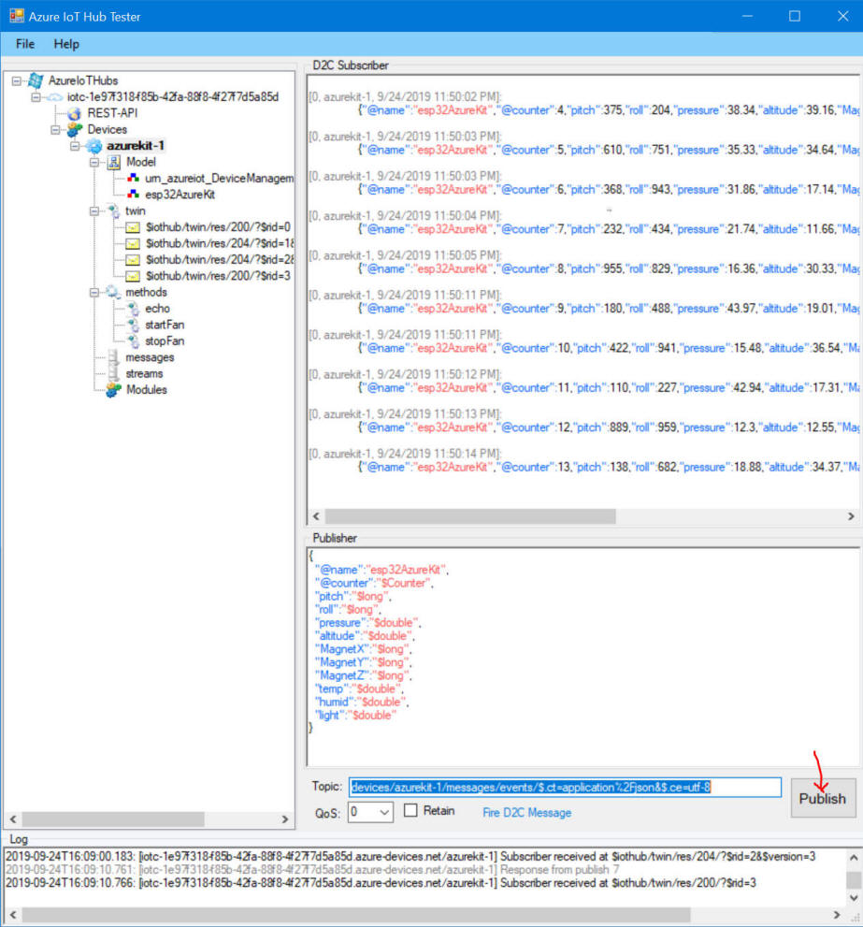This screenshot has height=927, width=863.
Task: Collapse the iotc-1e97f318 hub node
Action: 36,97
